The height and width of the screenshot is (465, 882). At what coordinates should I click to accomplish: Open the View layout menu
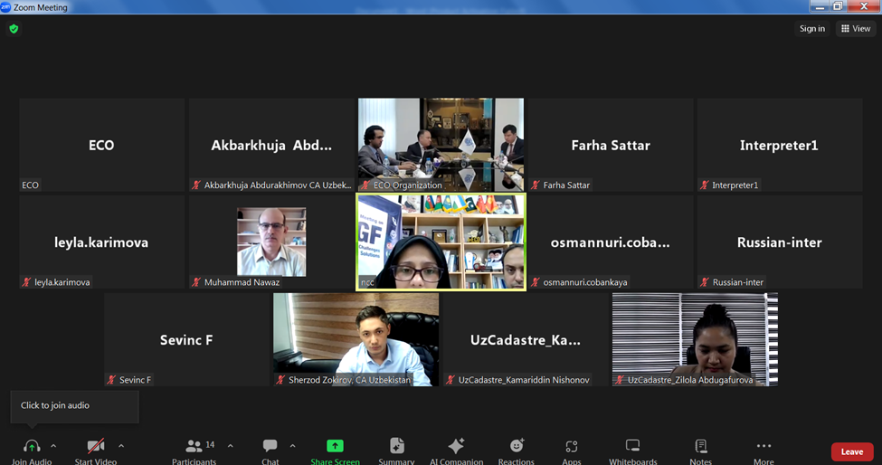coord(856,29)
